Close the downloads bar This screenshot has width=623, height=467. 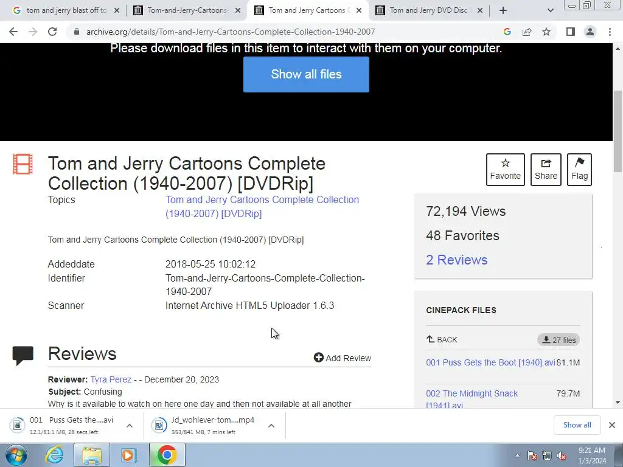pos(612,425)
